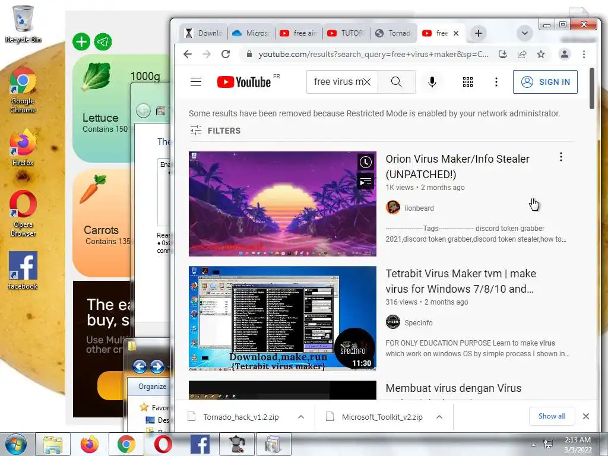The width and height of the screenshot is (608, 456).
Task: Open YouTube settings three-dot menu
Action: pyautogui.click(x=496, y=82)
